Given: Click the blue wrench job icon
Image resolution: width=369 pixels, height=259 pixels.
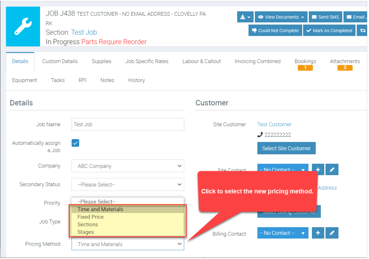Looking at the screenshot, I should click(23, 27).
